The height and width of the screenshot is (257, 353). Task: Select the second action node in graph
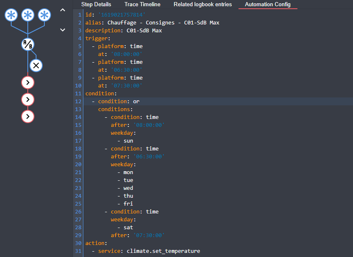28,99
